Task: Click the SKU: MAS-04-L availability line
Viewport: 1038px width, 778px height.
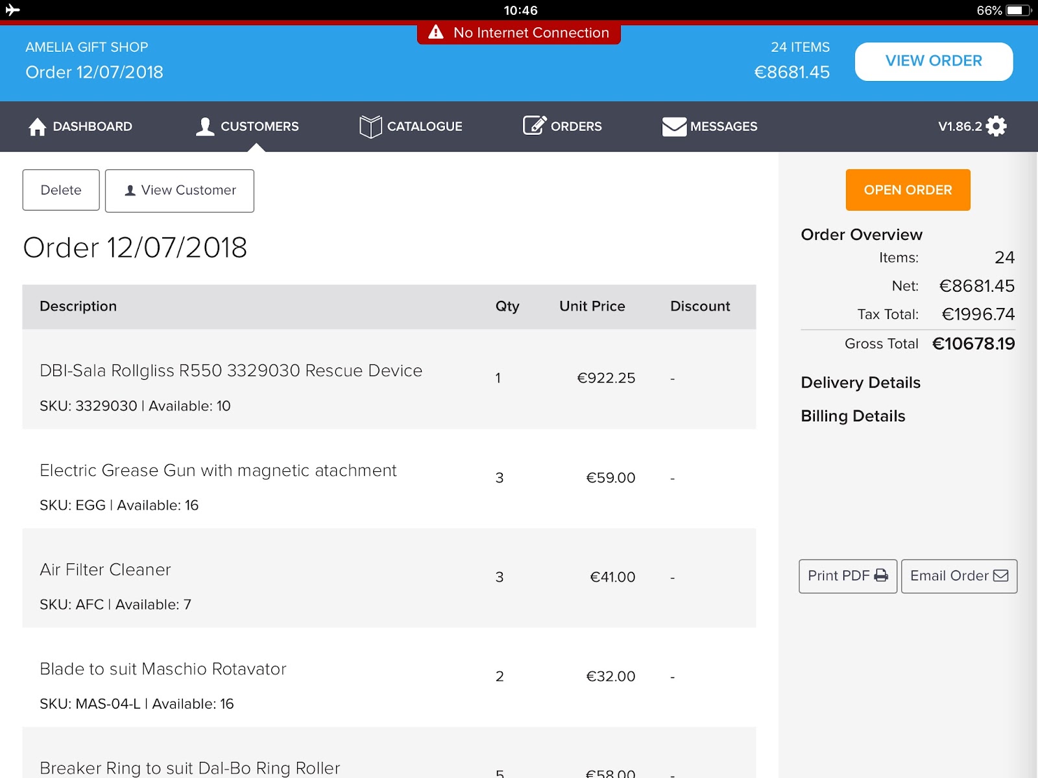Action: 137,703
